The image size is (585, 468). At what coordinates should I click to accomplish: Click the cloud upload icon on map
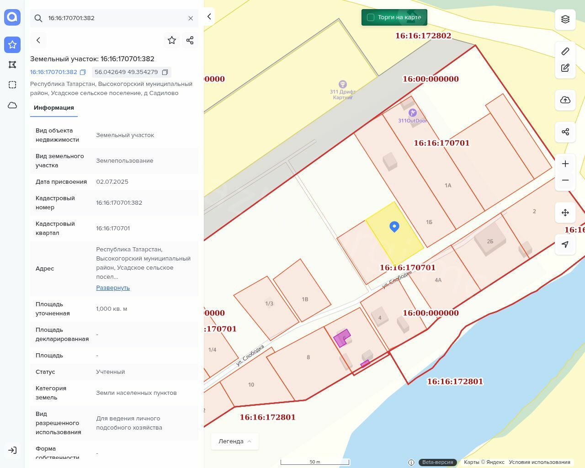coord(565,100)
